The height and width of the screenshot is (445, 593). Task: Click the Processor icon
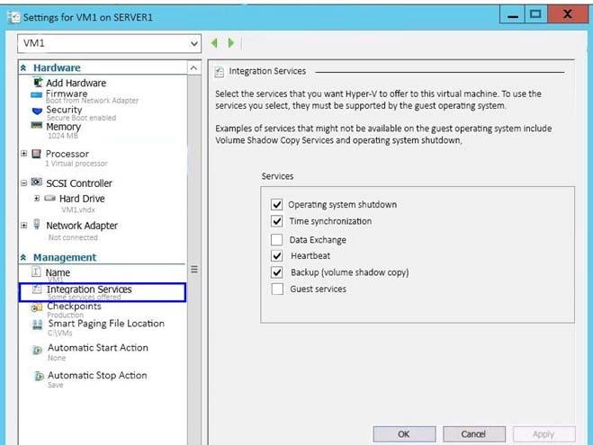[x=36, y=154]
